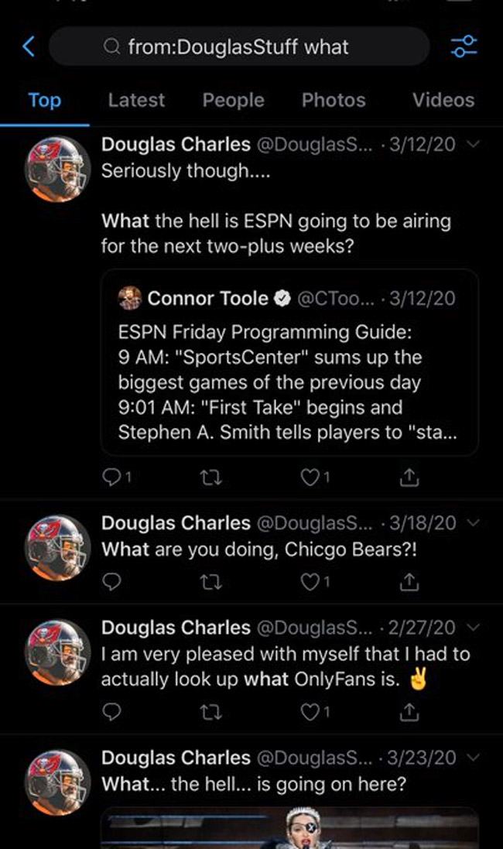Open the 3/18/20 tweet's dropdown chevron
The image size is (503, 849).
point(474,523)
